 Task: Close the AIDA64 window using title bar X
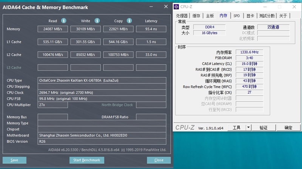[x=165, y=7]
